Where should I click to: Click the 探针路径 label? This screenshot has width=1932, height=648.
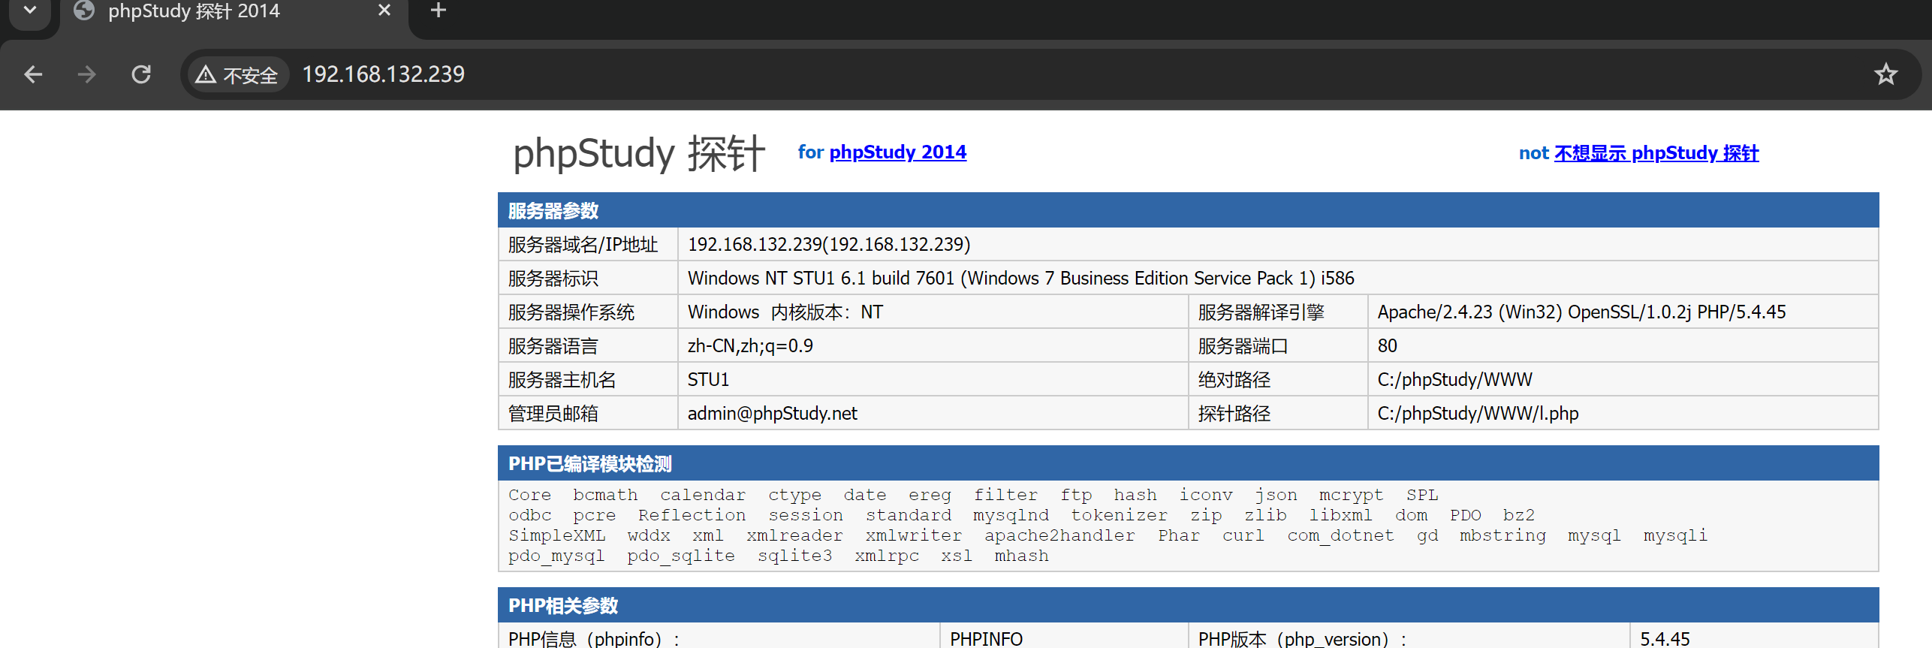click(x=1234, y=414)
